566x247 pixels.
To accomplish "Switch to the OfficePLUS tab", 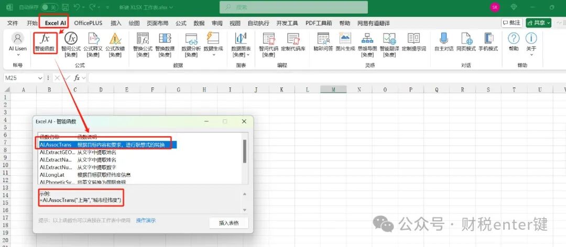I will (88, 23).
